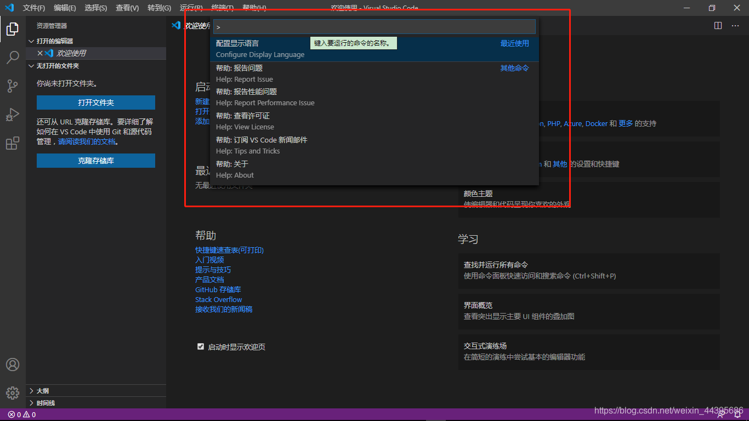Open the Run and Debug view icon
Screen dimensions: 749x421
[x=13, y=115]
